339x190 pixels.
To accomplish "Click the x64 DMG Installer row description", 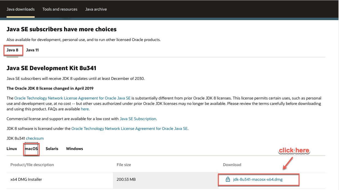I will coord(26,179).
